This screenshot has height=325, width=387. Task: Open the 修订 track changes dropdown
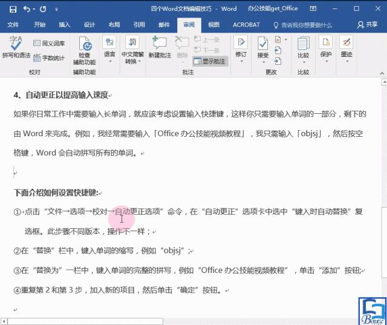(241, 50)
